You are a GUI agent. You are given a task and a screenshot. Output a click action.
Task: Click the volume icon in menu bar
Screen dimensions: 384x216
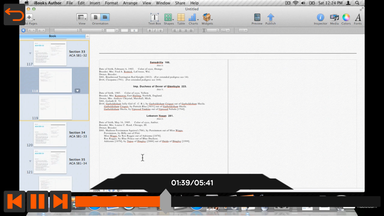[x=303, y=3]
